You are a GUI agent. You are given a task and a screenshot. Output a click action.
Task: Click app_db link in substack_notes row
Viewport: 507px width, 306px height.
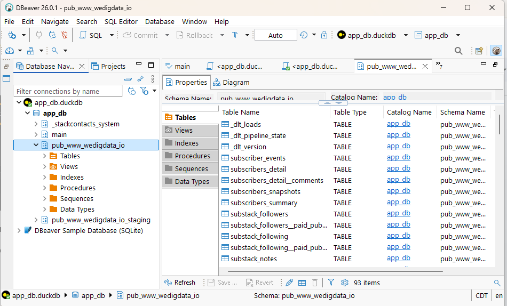pos(398,258)
